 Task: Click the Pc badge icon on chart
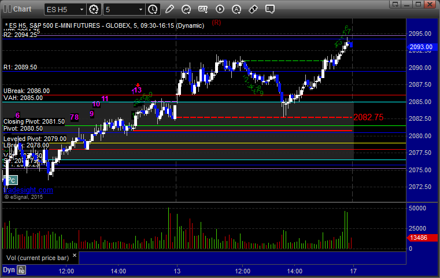(11, 180)
